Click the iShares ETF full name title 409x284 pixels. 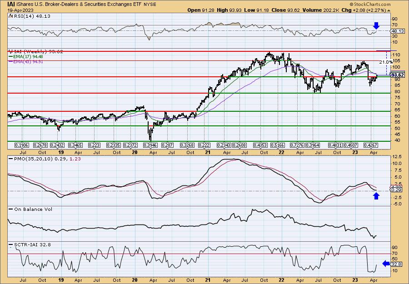(79, 5)
